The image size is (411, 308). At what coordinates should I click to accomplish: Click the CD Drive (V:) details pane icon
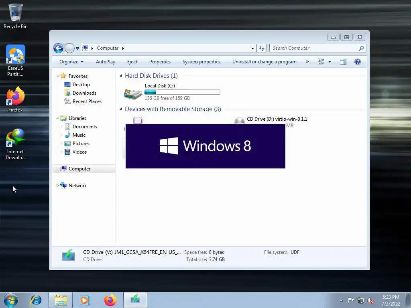pos(68,255)
